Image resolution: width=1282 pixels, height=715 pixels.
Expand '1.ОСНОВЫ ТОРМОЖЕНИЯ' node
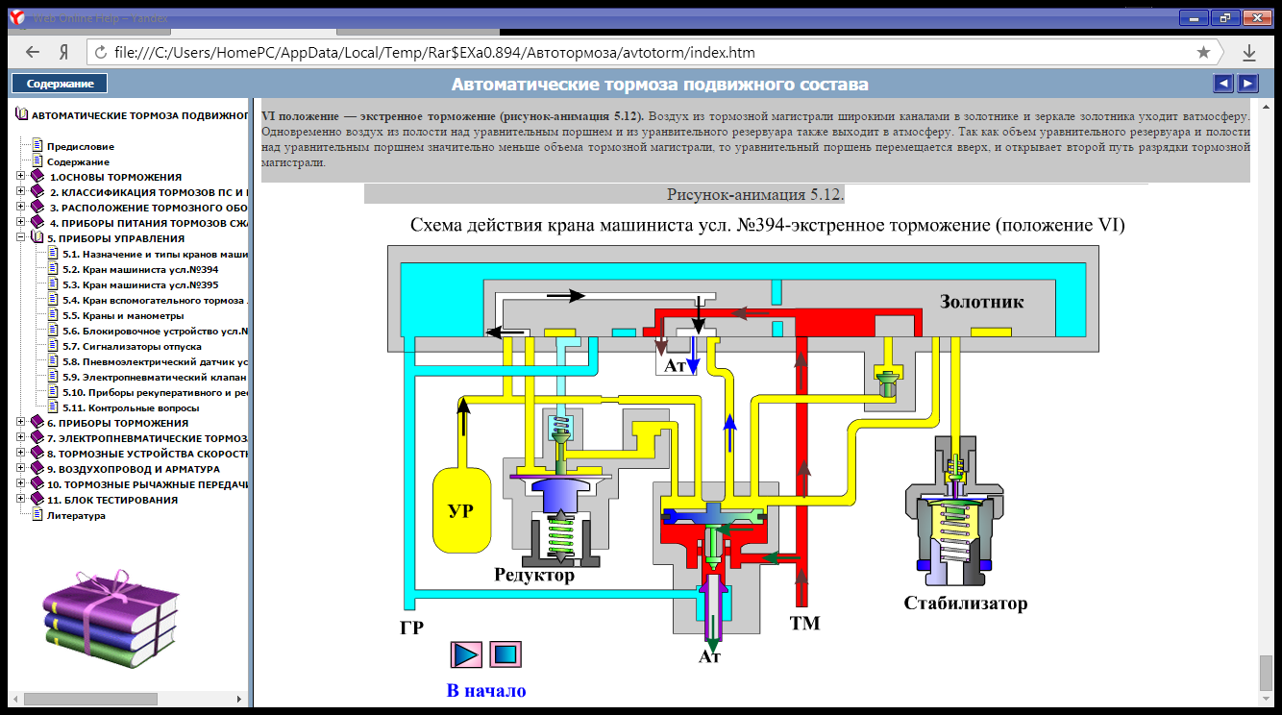click(x=21, y=177)
